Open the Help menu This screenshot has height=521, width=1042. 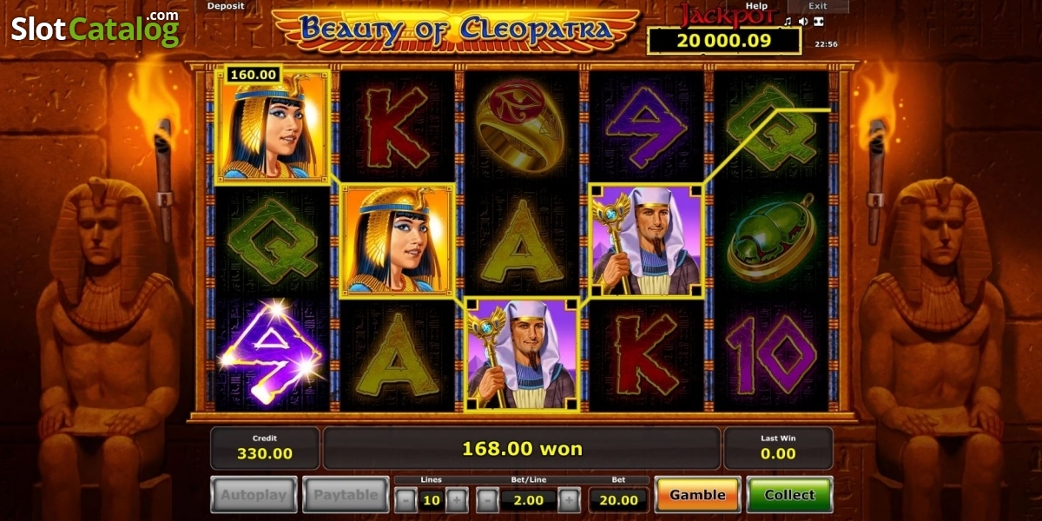[756, 6]
